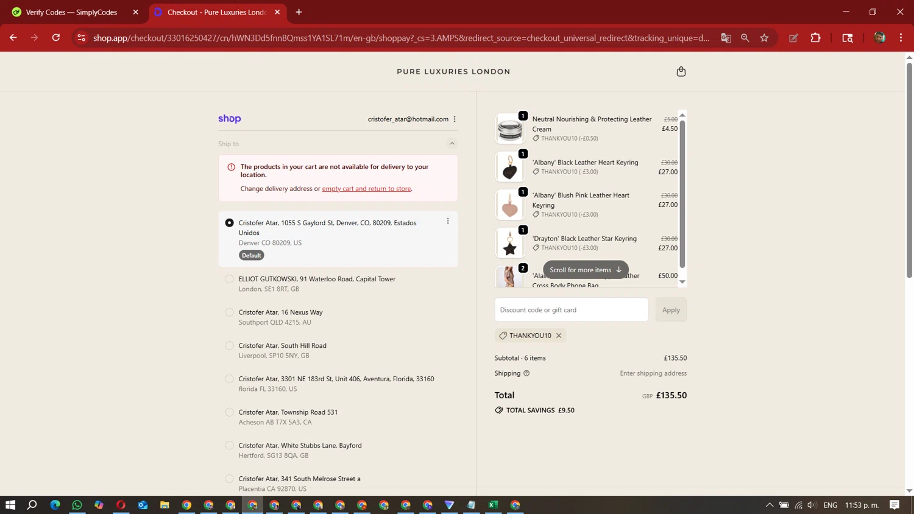
Task: Open Chrome three-dot menu
Action: pos(901,38)
